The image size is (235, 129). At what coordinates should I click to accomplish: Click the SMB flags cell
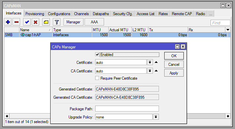coord(12,35)
